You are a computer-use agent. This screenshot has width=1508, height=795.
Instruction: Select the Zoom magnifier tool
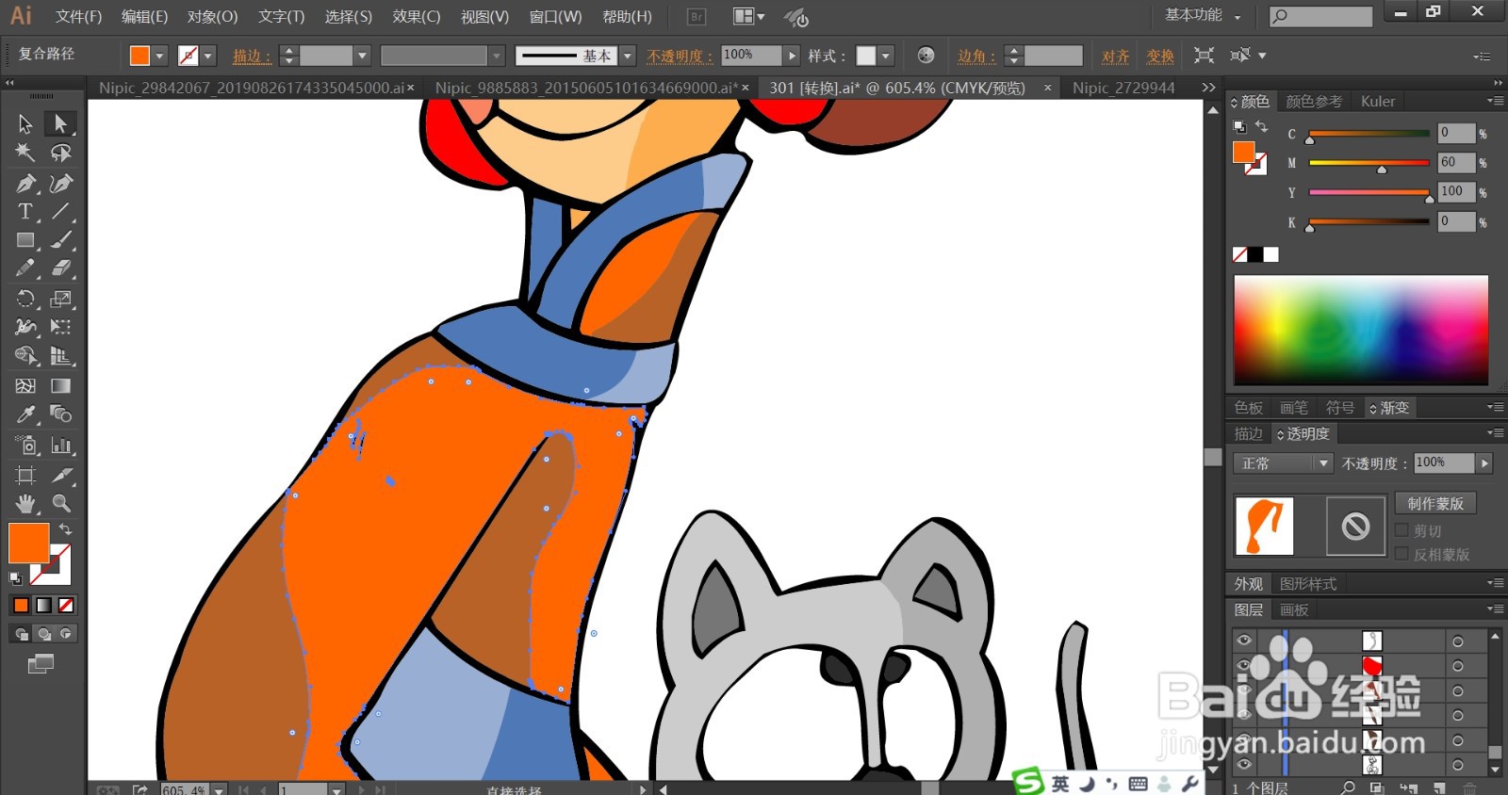(x=61, y=503)
